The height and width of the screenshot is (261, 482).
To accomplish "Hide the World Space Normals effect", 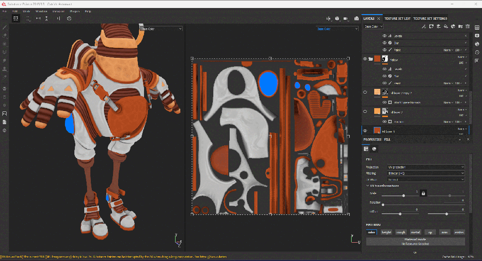I will coord(385,102).
